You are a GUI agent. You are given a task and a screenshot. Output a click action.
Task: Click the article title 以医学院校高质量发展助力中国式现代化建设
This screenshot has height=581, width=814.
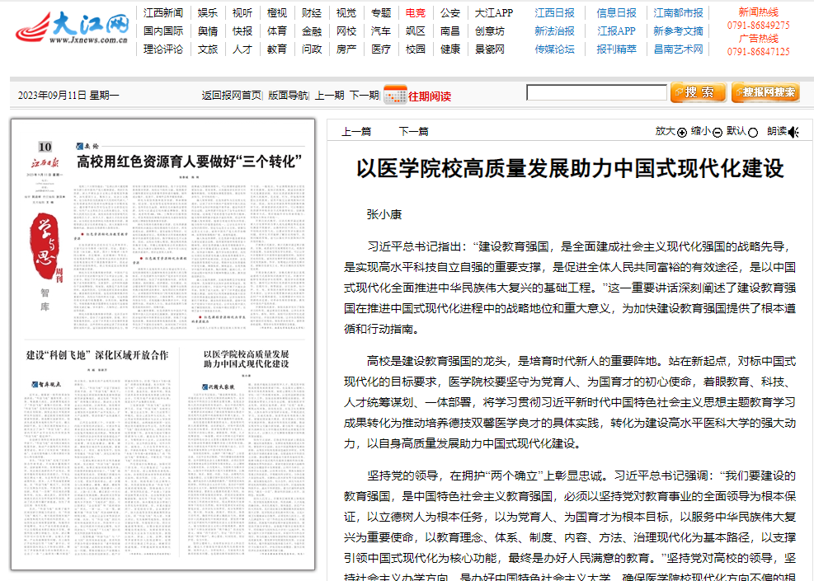tap(570, 169)
